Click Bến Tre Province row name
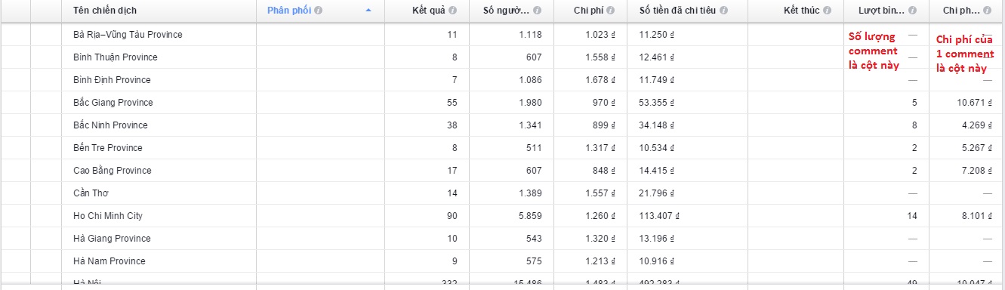The height and width of the screenshot is (290, 1005). [108, 148]
